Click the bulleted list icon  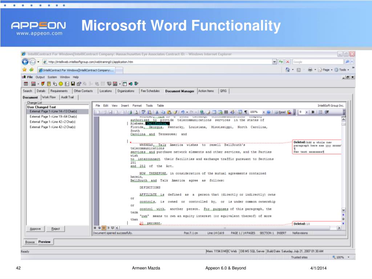320,112
